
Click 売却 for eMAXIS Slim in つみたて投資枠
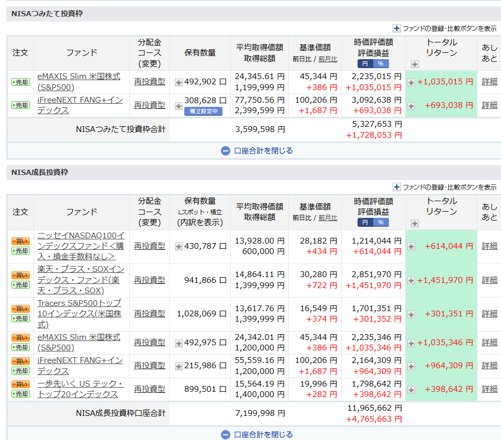coord(21,82)
